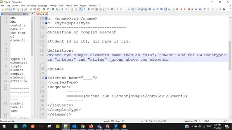Click 'Normal text file' in status bar

tap(7, 121)
